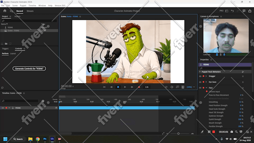Expand the Eye Gaze behavior
254x143 pixels.
pyautogui.click(x=206, y=82)
